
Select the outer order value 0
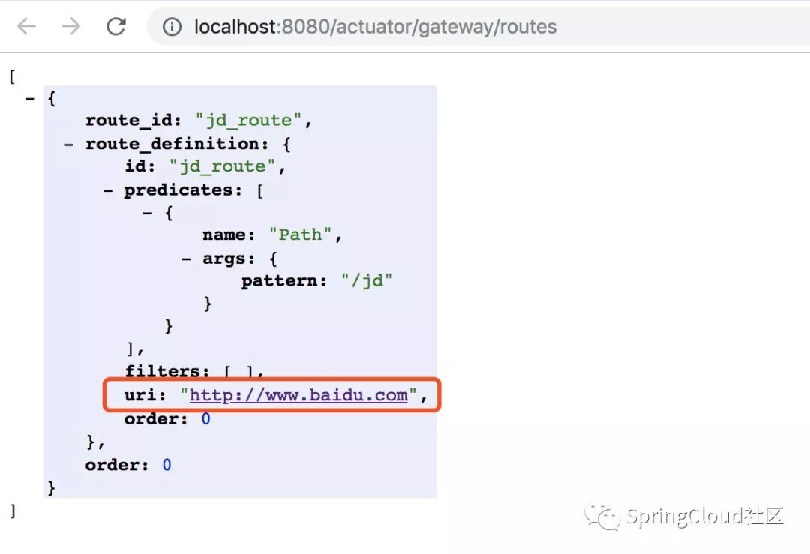(x=166, y=465)
